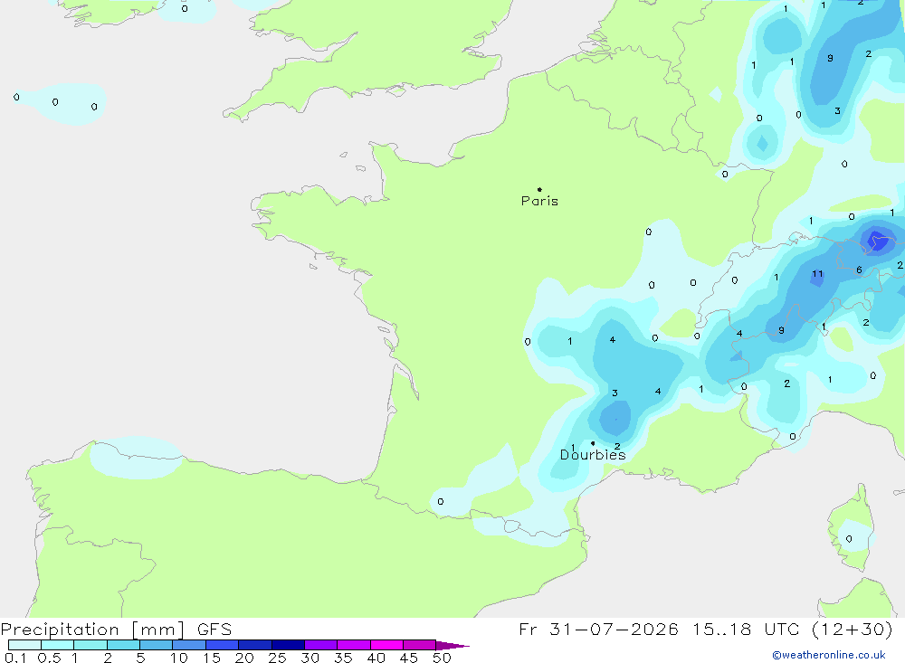Click the Paris city label

coord(539,201)
